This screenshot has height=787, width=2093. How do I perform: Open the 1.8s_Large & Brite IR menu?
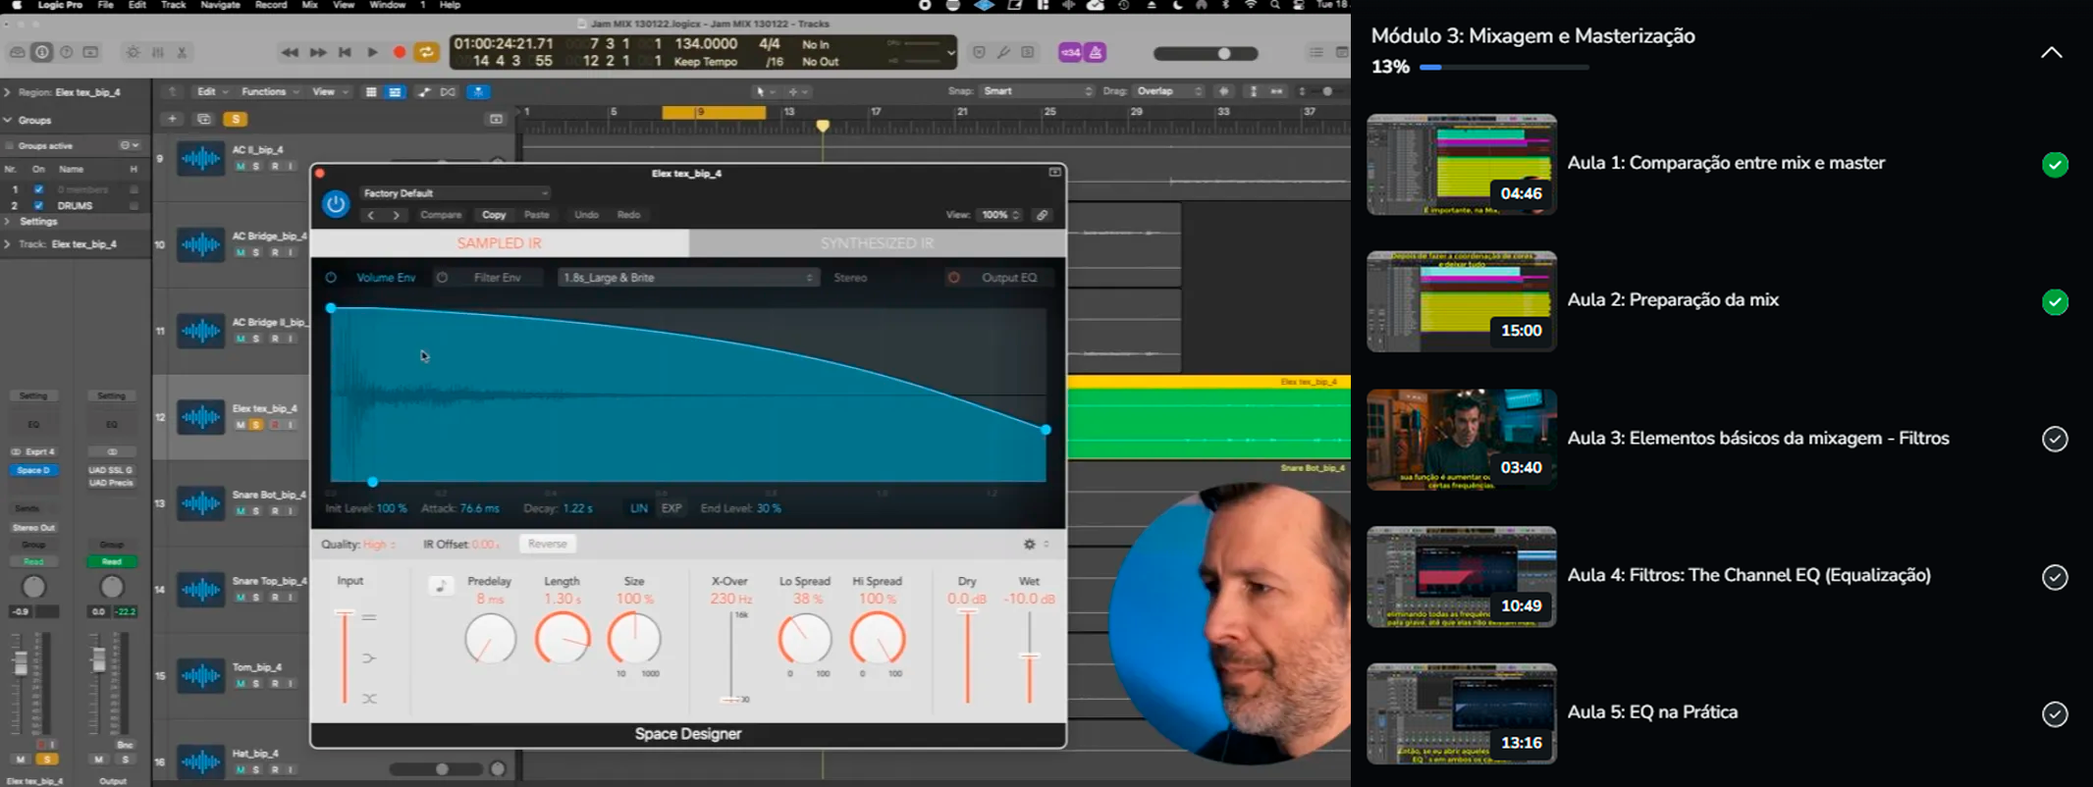pos(687,278)
